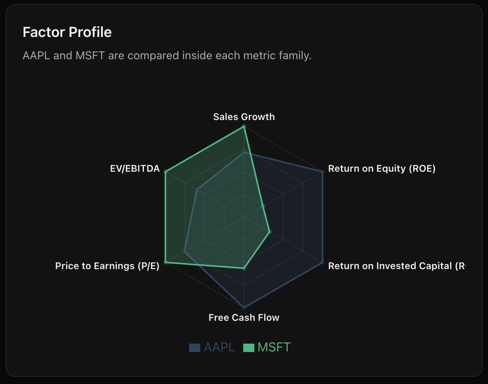The image size is (488, 384).
Task: Hide the MSFT series via legend text
Action: (274, 347)
